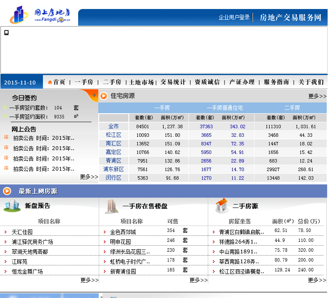The width and height of the screenshot is (328, 298).
Task: Click the 新盘预告 buildings icon
Action: coord(12,206)
